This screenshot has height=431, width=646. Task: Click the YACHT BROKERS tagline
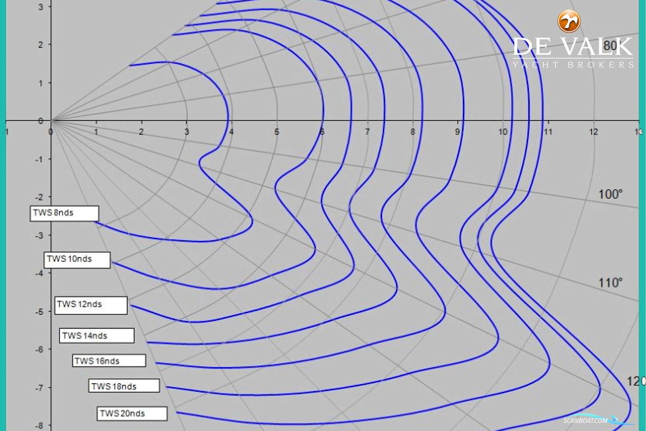(x=573, y=65)
